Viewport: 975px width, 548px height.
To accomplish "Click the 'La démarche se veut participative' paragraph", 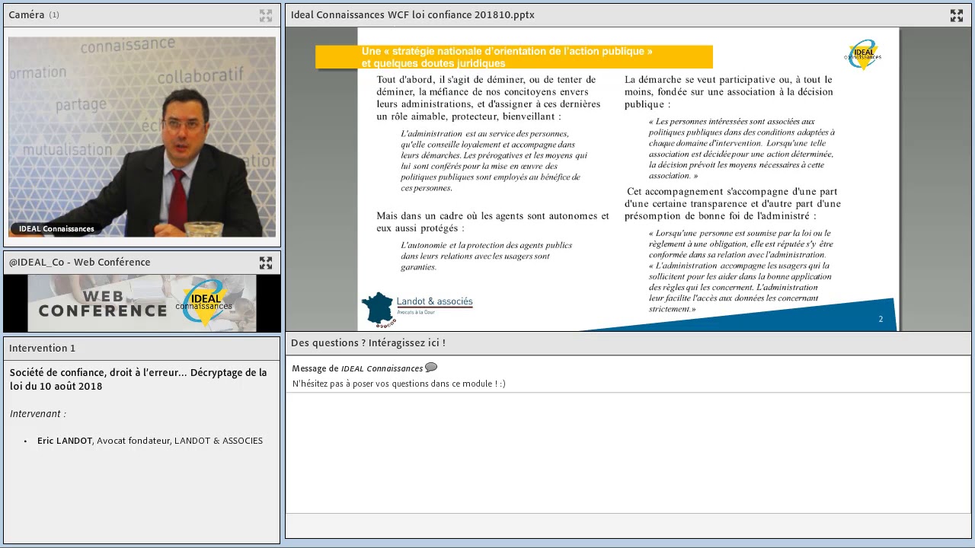I will click(729, 91).
